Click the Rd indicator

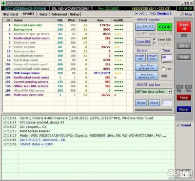(x=179, y=87)
